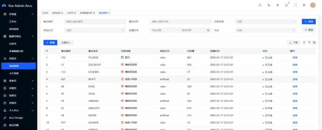The height and width of the screenshot is (130, 322).
Task: Collapse the 列表页 sidebar group
Action: coord(33,58)
